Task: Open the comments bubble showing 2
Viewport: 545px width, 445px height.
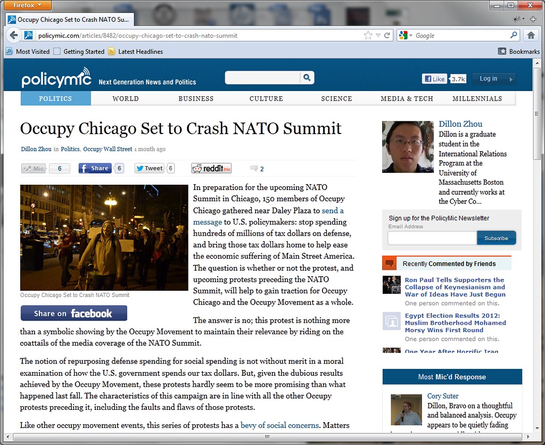Action: point(257,169)
